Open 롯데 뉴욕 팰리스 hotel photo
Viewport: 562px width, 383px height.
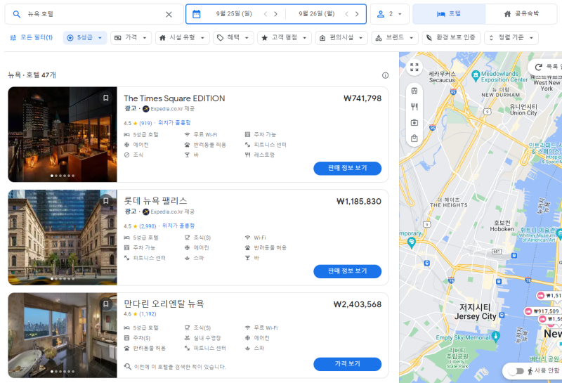click(63, 238)
